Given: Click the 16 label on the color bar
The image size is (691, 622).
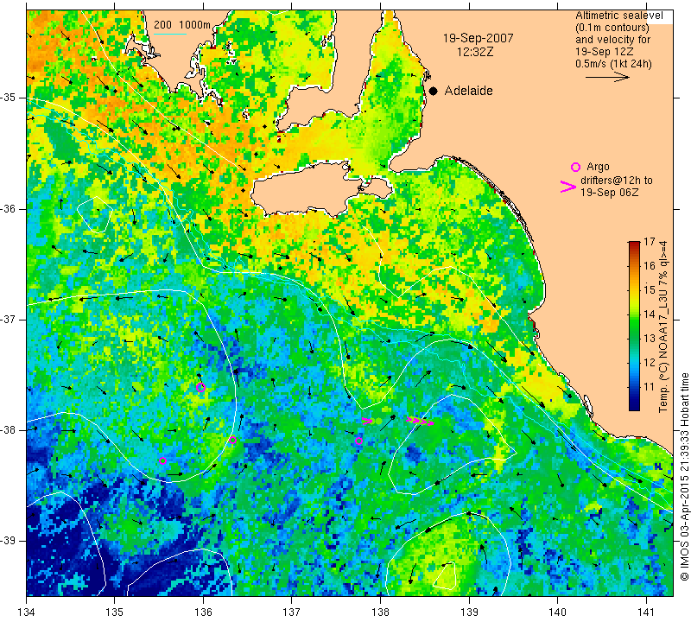Looking at the screenshot, I should [650, 266].
